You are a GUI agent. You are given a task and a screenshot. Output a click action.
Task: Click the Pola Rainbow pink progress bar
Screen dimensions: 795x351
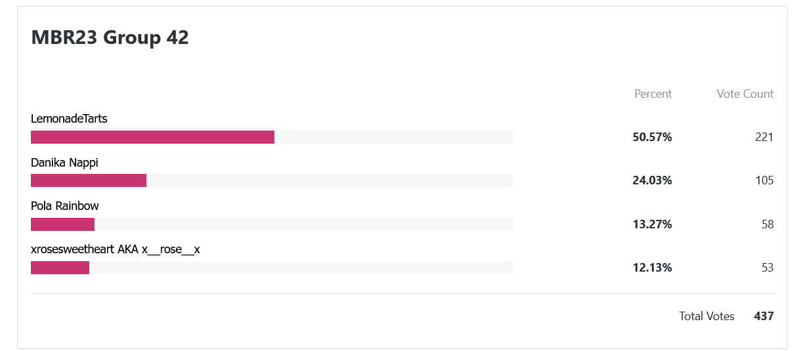coord(62,224)
